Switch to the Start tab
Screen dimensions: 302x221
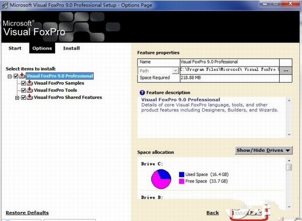15,48
